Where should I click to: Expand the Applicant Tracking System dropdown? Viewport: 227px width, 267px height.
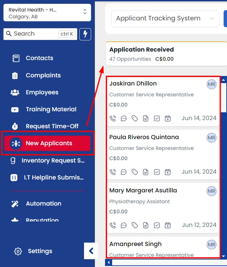coord(165,18)
